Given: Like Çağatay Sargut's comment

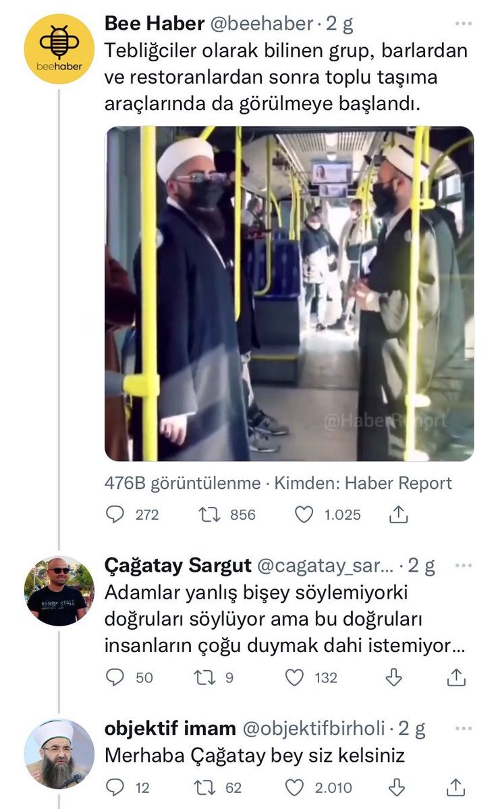Looking at the screenshot, I should coord(295,678).
